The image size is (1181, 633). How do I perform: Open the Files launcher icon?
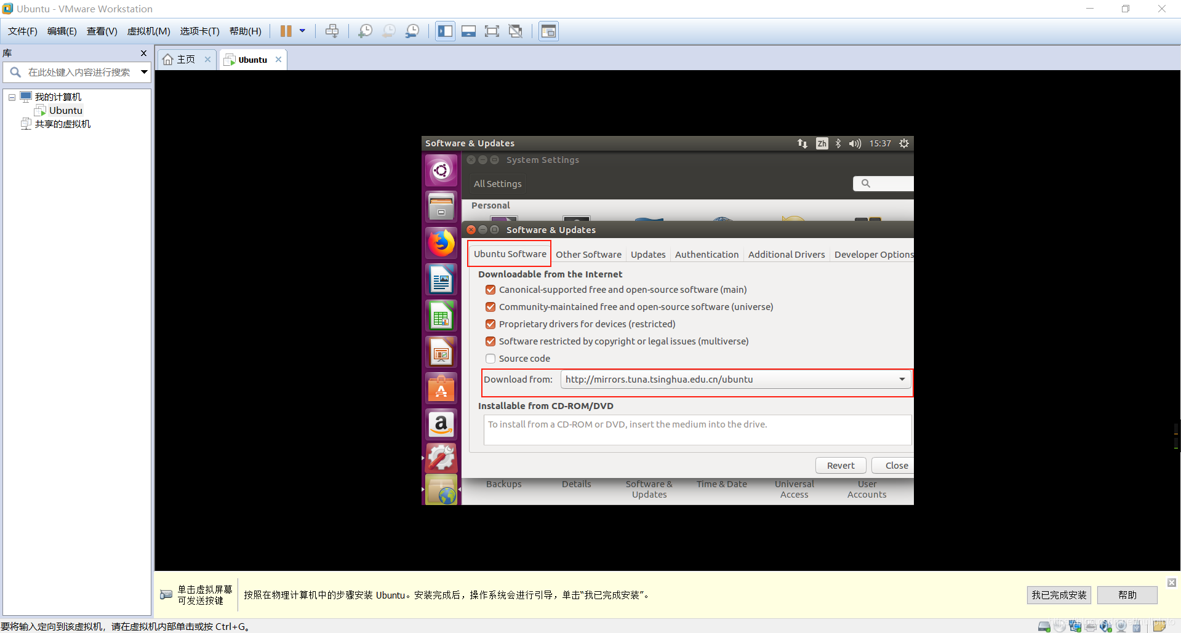(x=441, y=207)
